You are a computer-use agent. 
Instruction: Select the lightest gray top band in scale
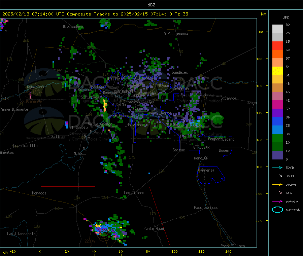277,29
